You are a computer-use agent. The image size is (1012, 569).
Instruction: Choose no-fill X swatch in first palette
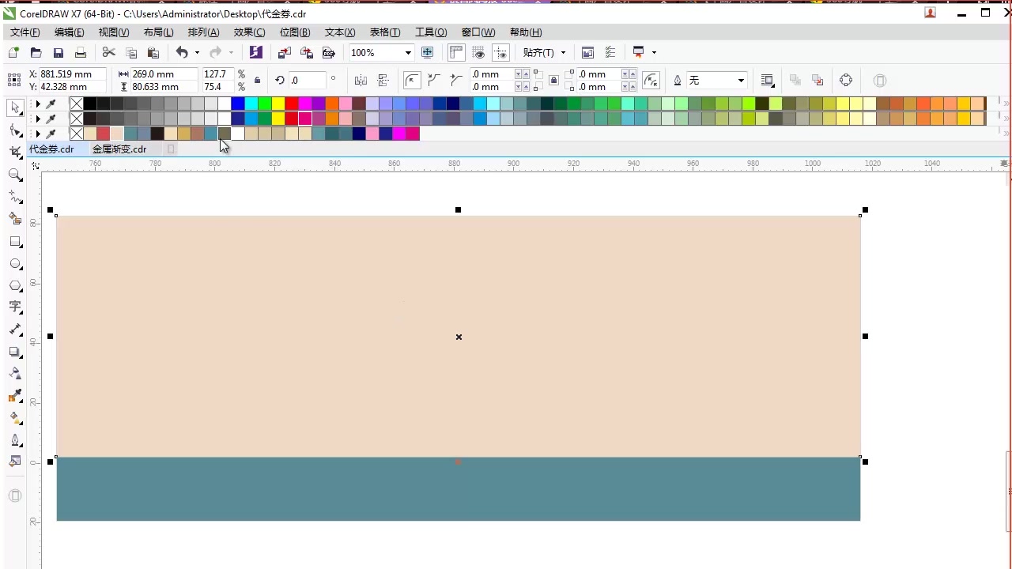(76, 104)
